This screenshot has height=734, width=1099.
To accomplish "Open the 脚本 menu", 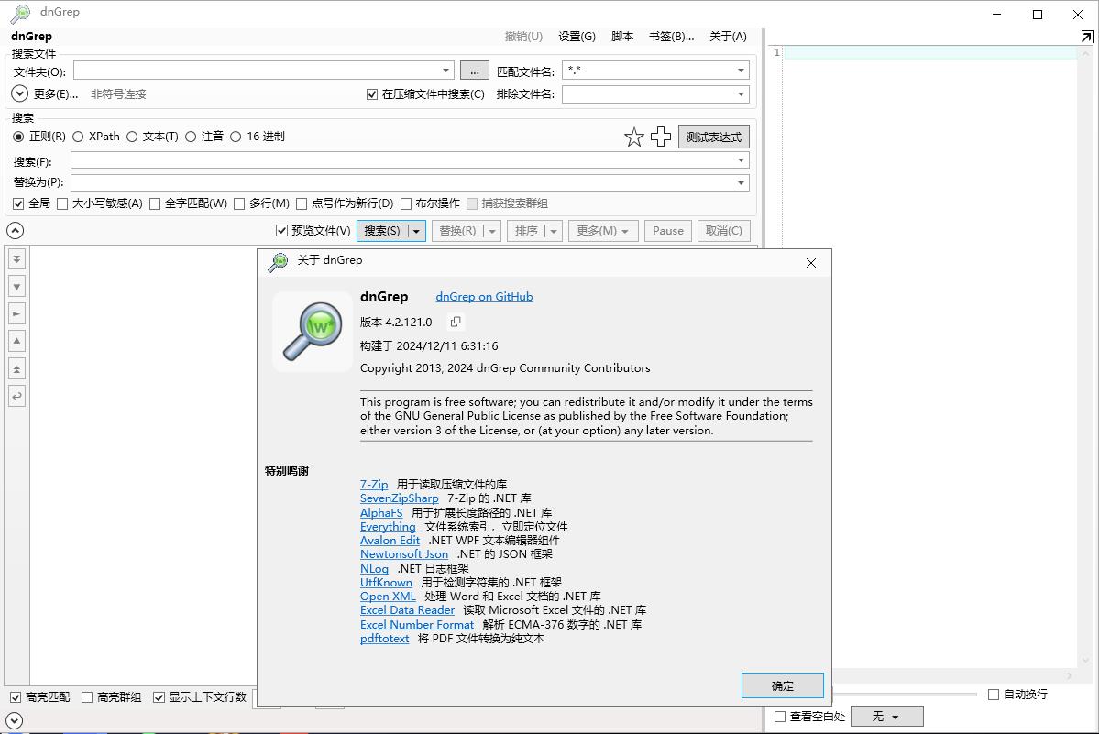I will (622, 37).
